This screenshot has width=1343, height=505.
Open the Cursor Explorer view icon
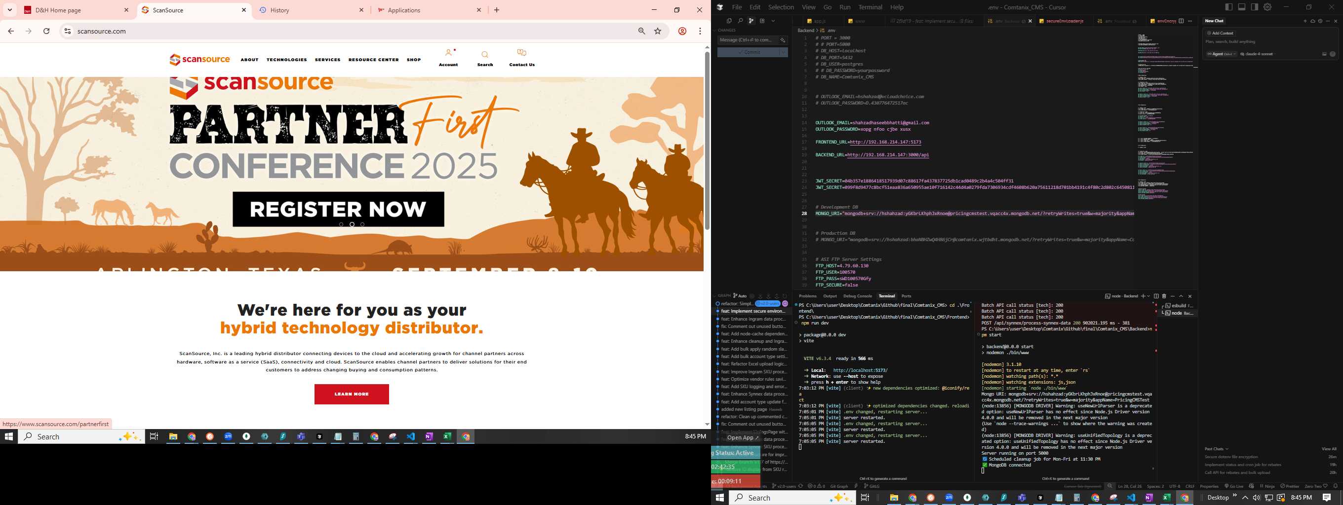click(729, 21)
